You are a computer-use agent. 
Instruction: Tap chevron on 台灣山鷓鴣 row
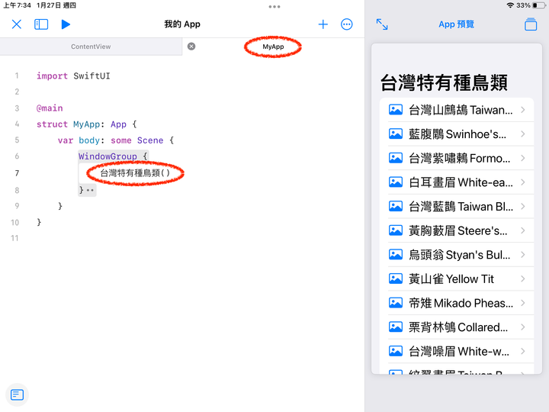pyautogui.click(x=523, y=110)
